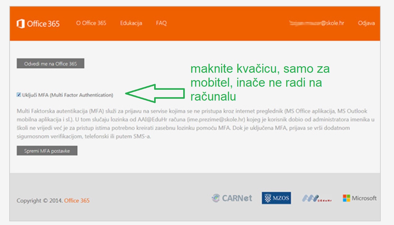Screen dimensions: 394x225
Task: Open the orange Office 365 footer link
Action: (77, 201)
